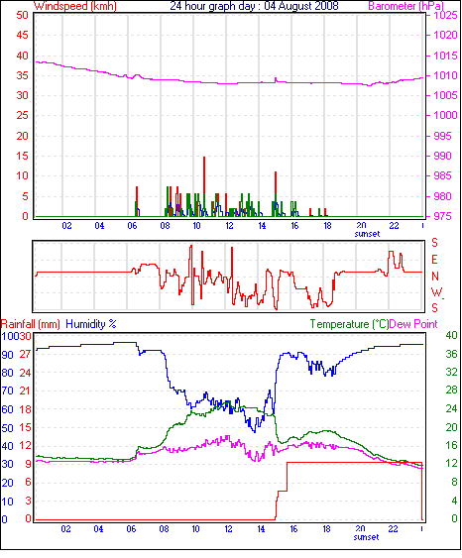Image resolution: width=462 pixels, height=558 pixels.
Task: Select the green temperature axis value 16
Action: (451, 446)
